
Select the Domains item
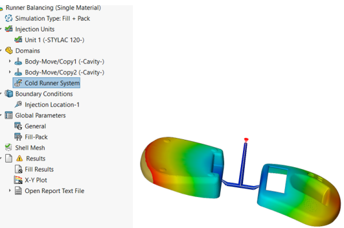coord(28,50)
